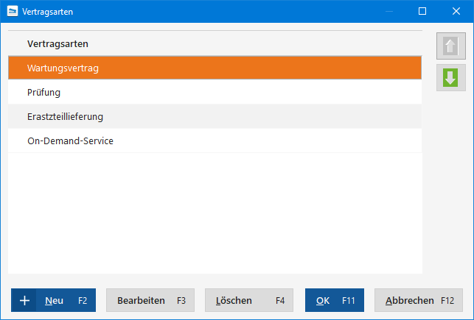This screenshot has height=320, width=474.
Task: Move selected entry up with the arrow
Action: pyautogui.click(x=450, y=46)
